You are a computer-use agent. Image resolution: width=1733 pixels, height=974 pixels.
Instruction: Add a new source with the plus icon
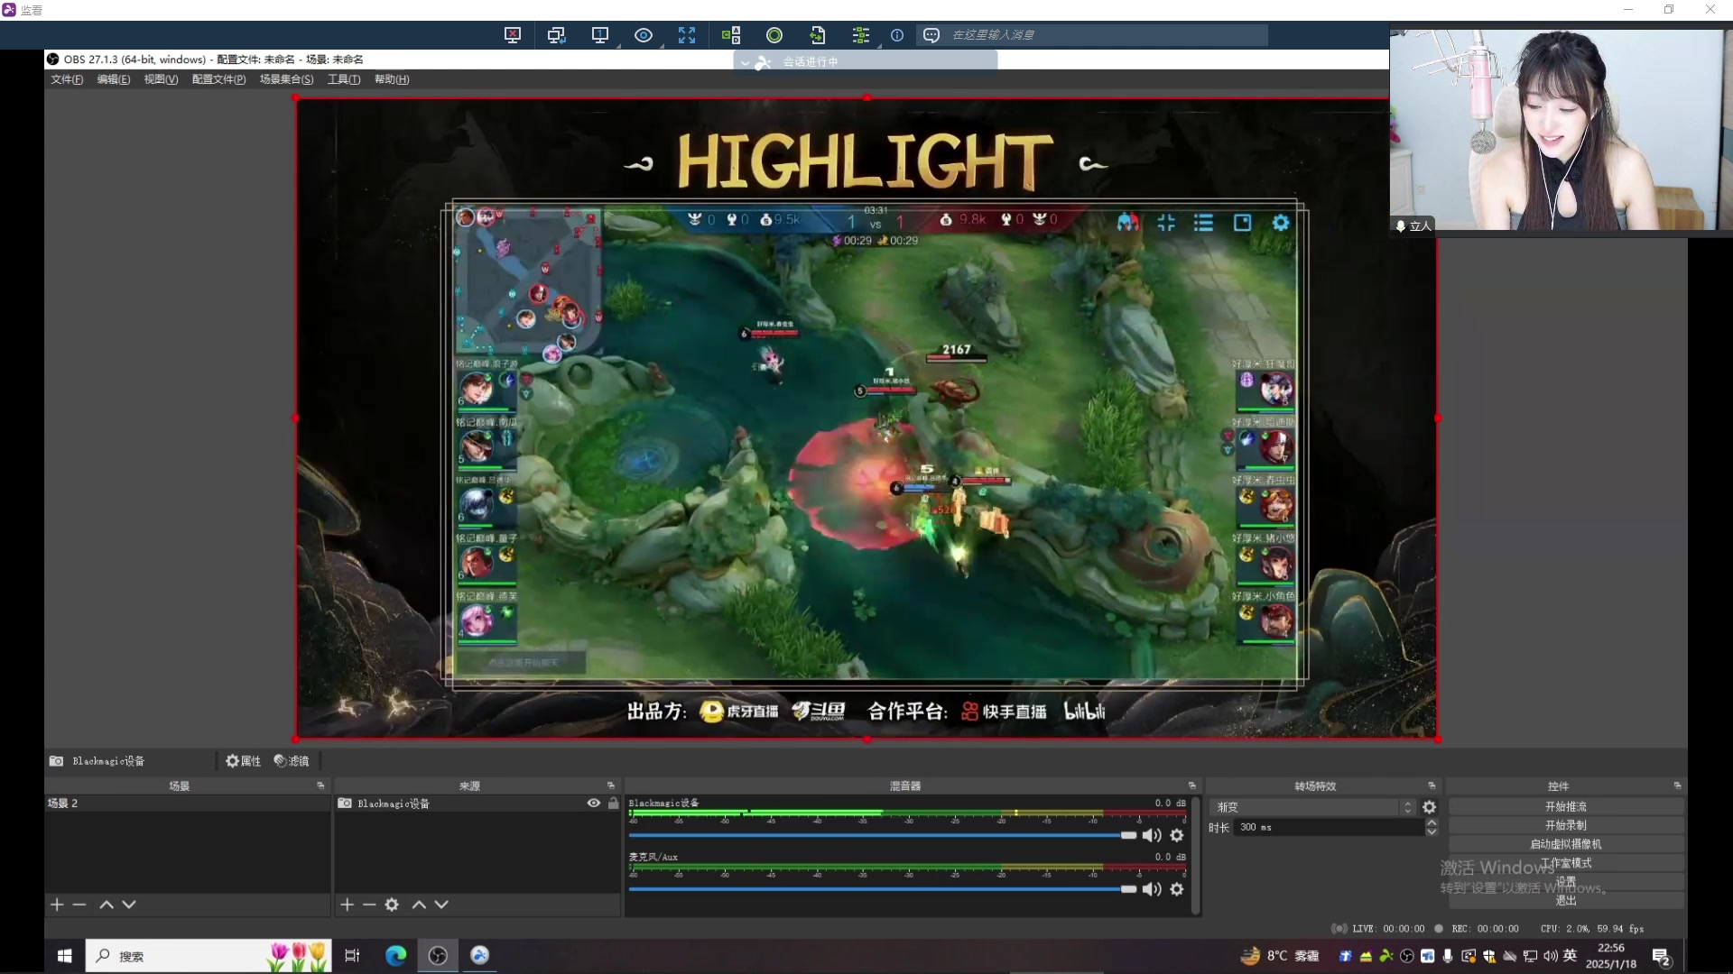[x=347, y=905]
